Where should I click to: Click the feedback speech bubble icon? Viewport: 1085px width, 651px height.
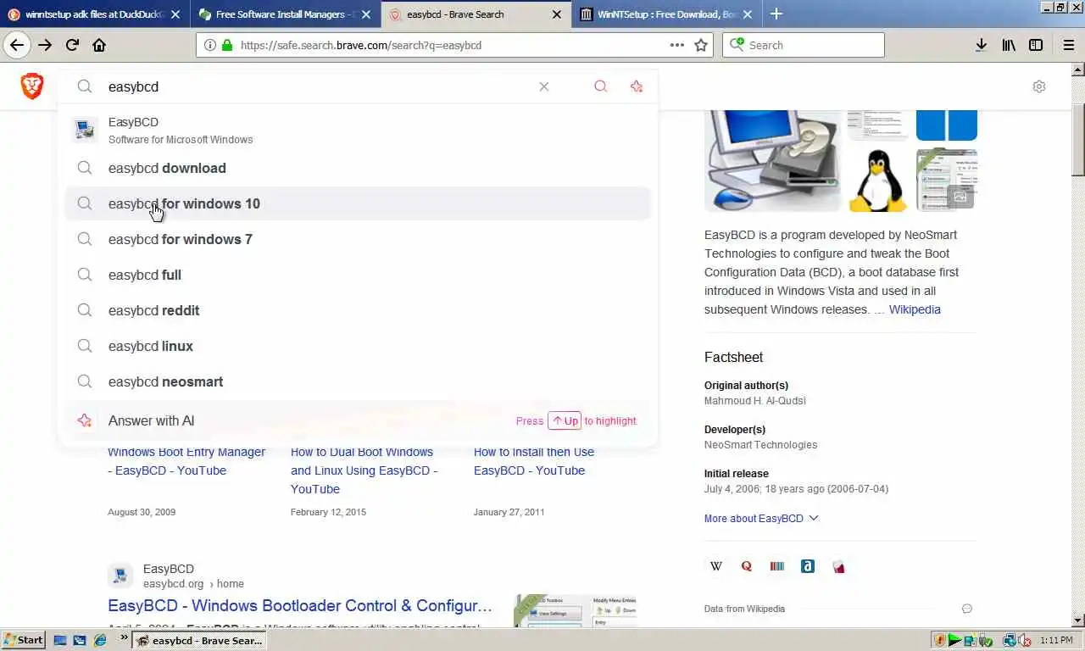click(967, 609)
